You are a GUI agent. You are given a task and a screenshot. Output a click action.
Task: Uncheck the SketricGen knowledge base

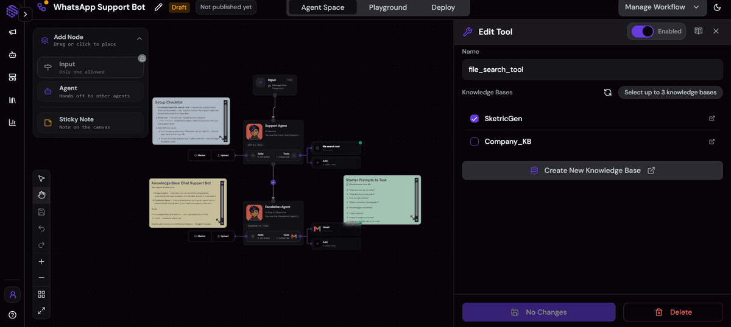pos(475,119)
